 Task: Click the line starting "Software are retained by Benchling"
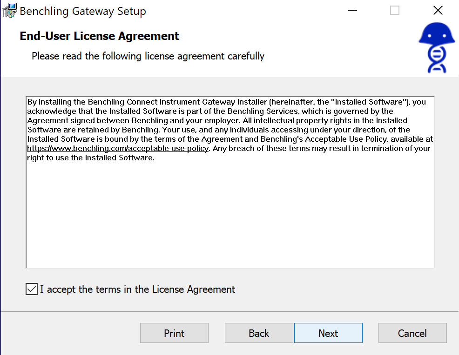[x=218, y=130]
